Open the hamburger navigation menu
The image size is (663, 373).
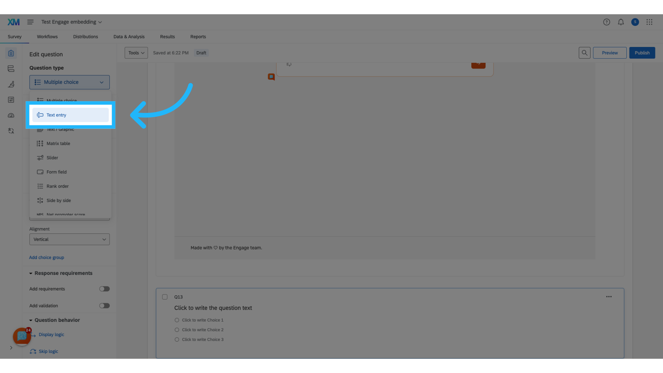(30, 22)
